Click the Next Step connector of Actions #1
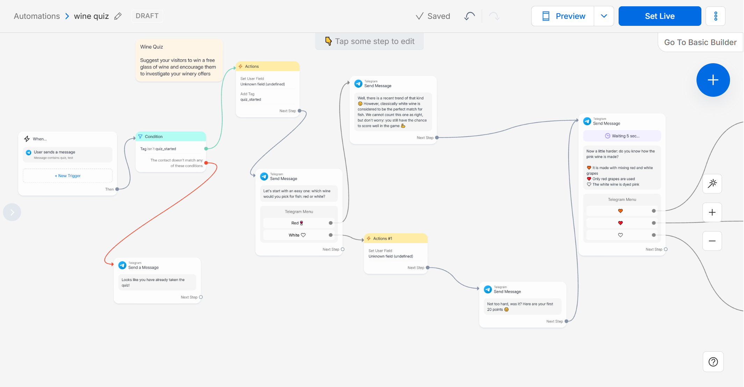 coord(428,268)
